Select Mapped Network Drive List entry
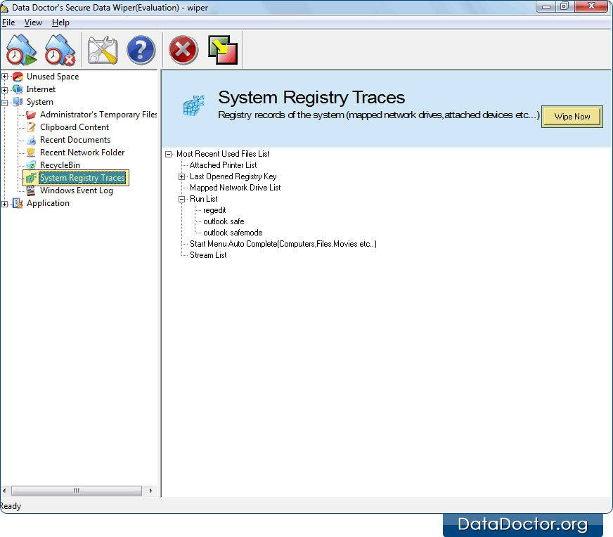 click(x=235, y=188)
